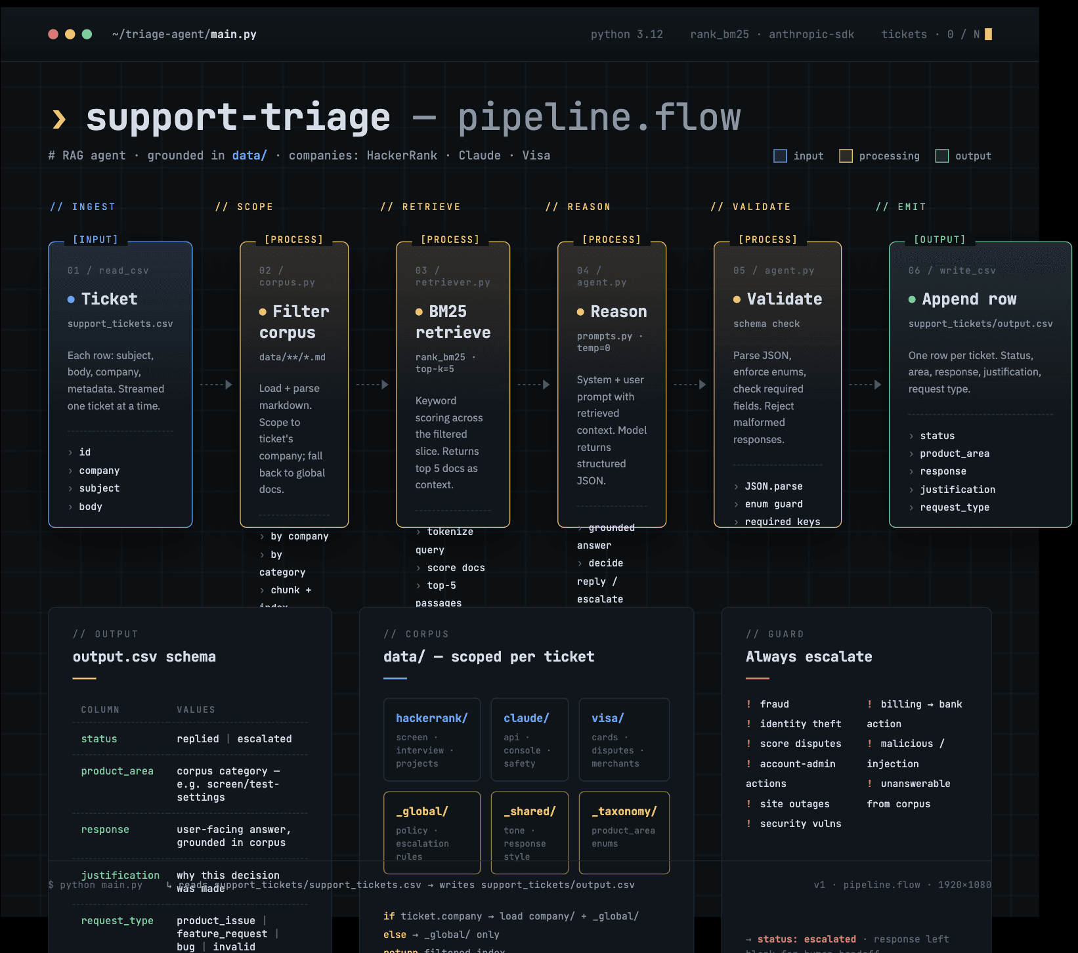Click the orange bullet beside Validate
1078x953 pixels.
pyautogui.click(x=737, y=299)
